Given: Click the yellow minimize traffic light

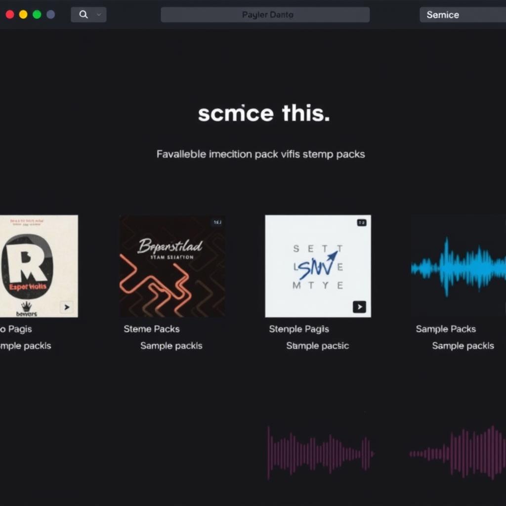Looking at the screenshot, I should 22,14.
